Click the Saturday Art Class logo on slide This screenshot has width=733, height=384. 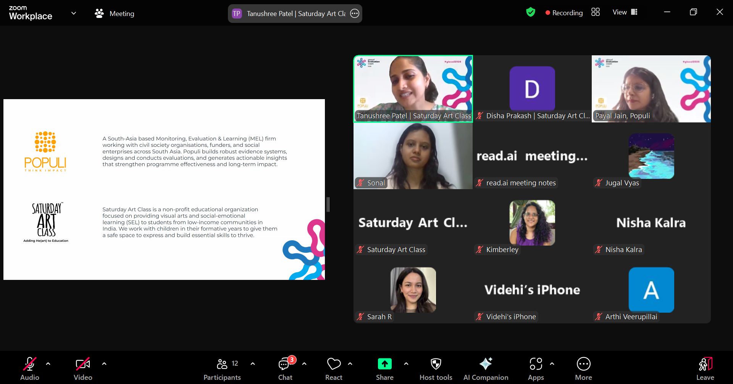click(x=46, y=222)
